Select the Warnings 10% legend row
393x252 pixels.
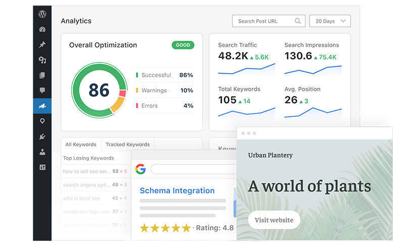(x=164, y=90)
